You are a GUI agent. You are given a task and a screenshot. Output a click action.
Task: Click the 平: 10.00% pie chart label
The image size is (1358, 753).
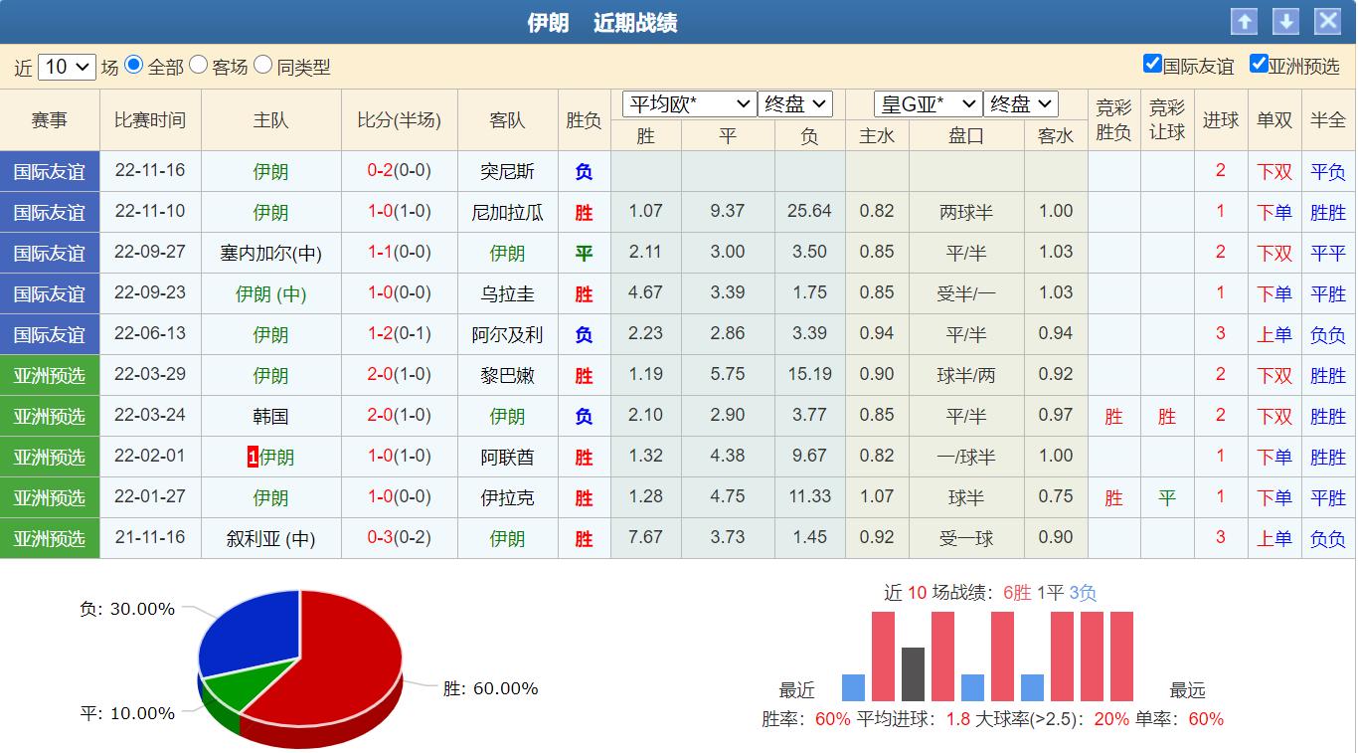[x=127, y=713]
